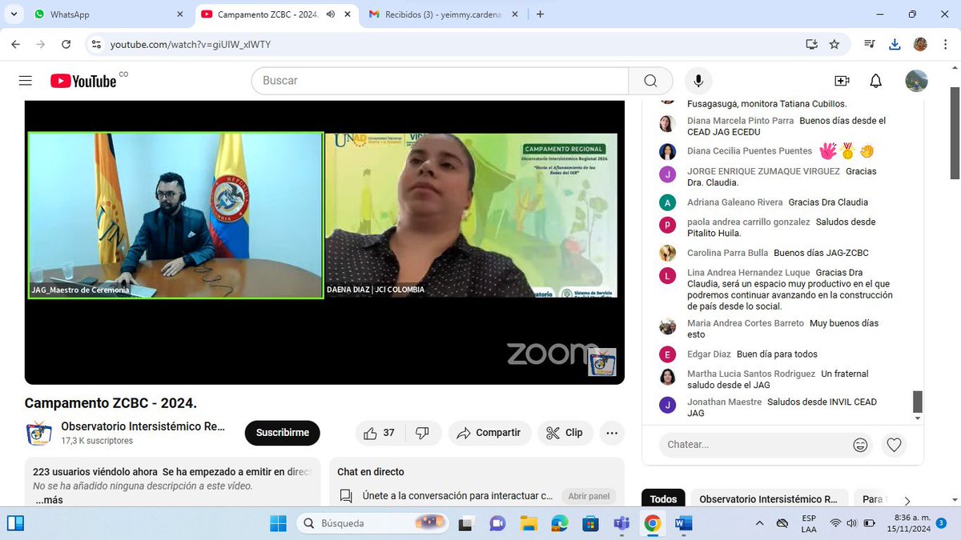
Task: Open the Chrome downloads icon
Action: (895, 44)
